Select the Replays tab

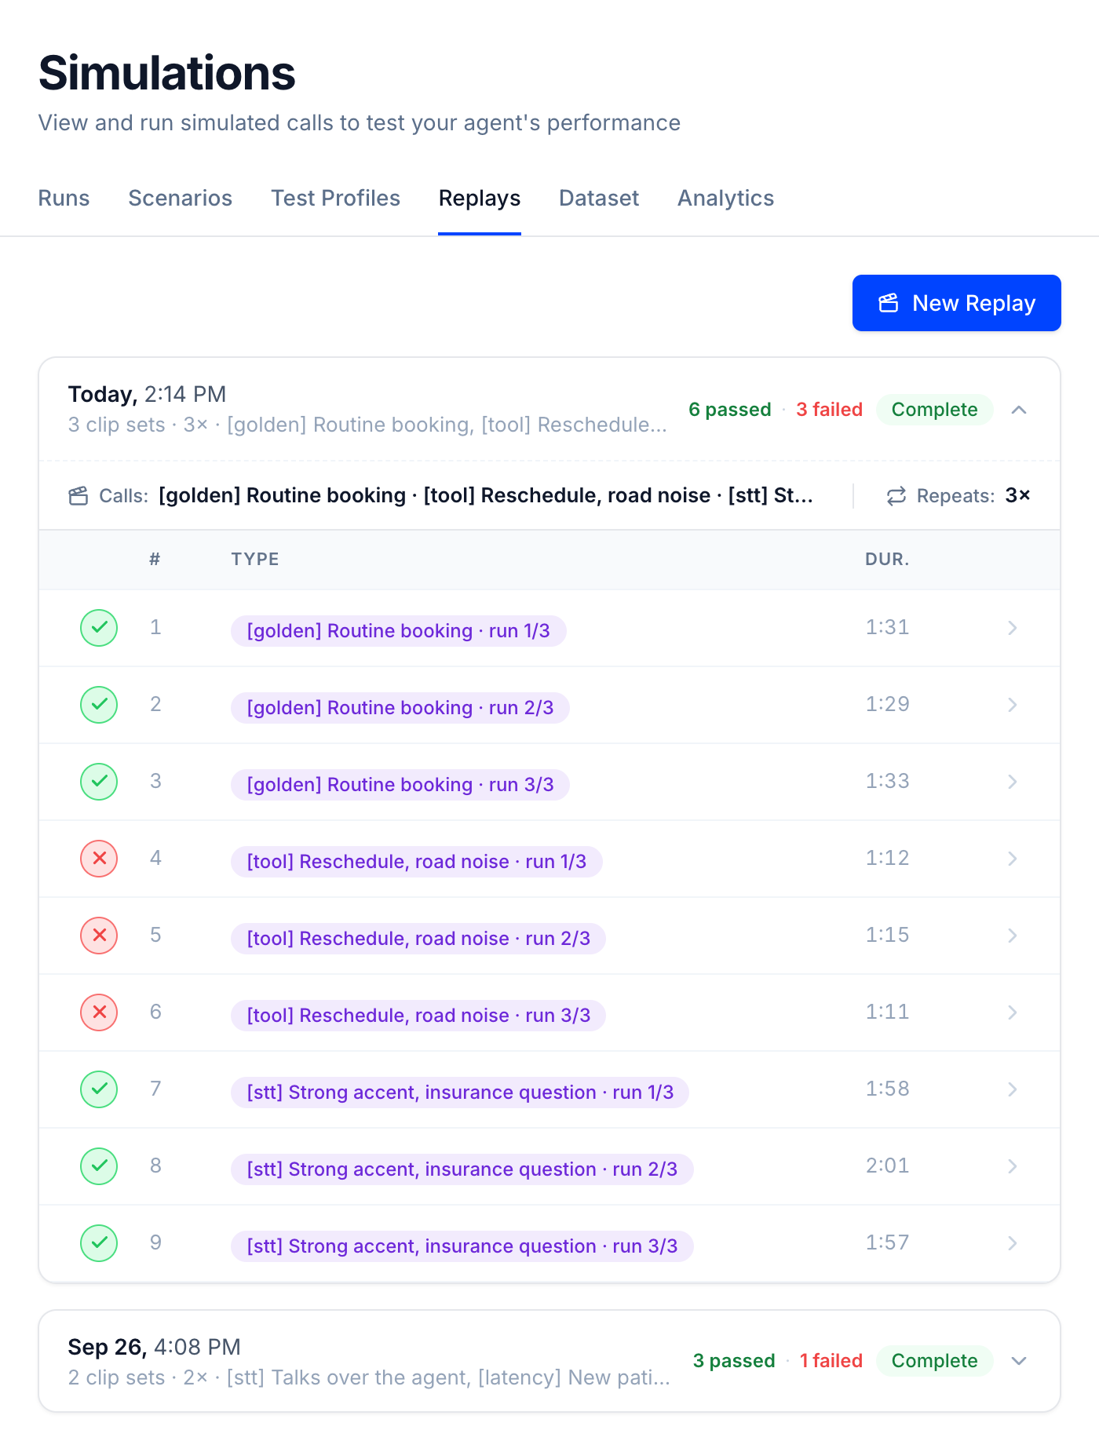pos(480,199)
